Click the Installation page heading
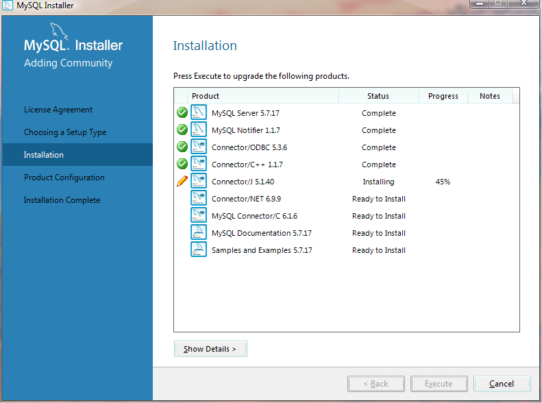 click(x=205, y=46)
